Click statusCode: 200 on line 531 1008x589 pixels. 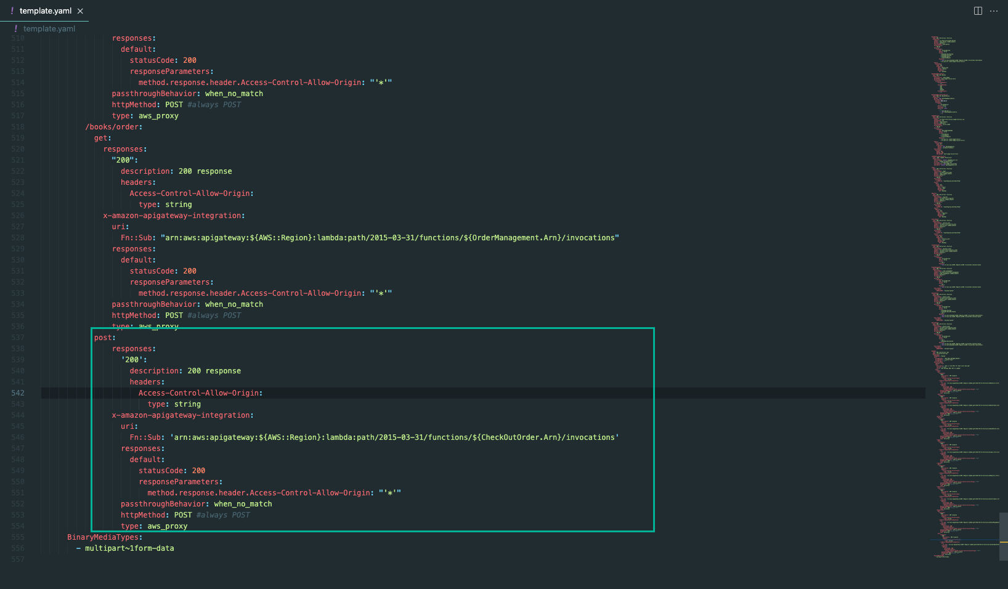[x=163, y=271]
